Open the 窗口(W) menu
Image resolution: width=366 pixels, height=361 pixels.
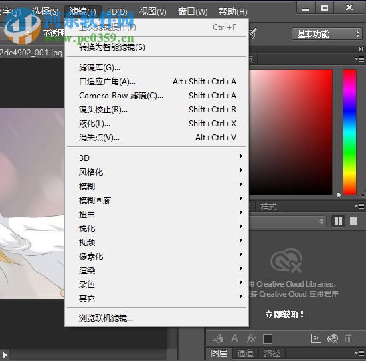(x=193, y=11)
